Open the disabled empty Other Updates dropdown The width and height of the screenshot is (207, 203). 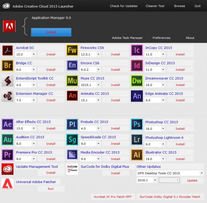click(169, 180)
